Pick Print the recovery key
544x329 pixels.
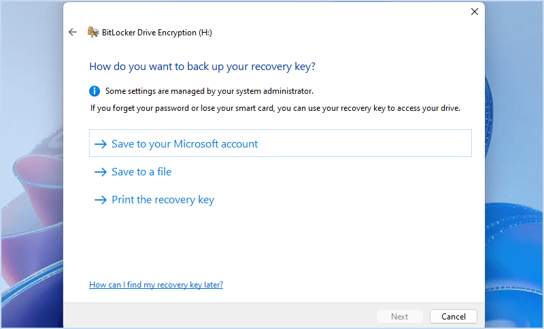click(163, 200)
